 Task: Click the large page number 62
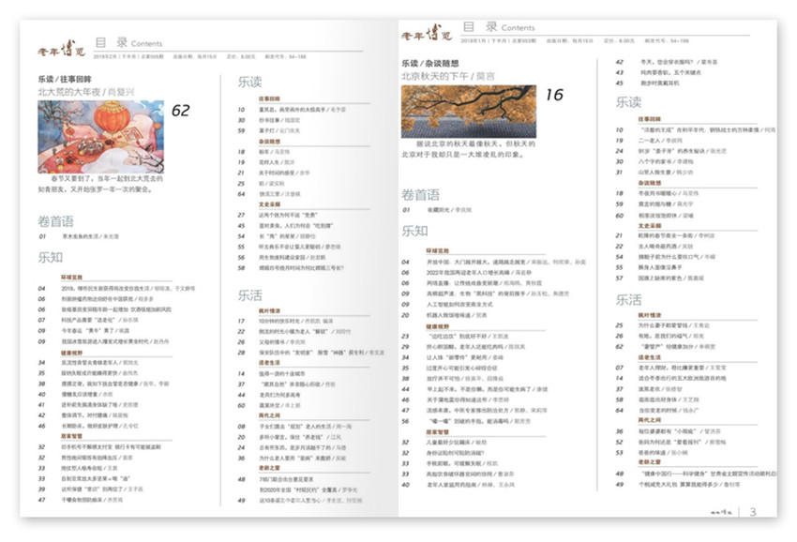[180, 111]
